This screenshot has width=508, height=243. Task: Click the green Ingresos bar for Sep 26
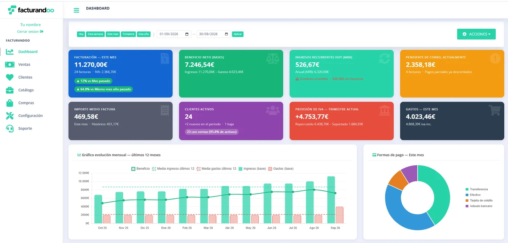pos(331,200)
